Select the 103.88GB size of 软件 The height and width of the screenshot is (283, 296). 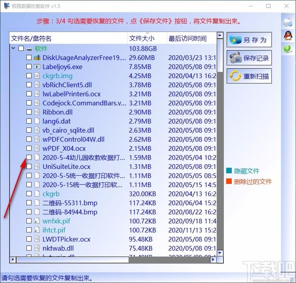tap(143, 49)
